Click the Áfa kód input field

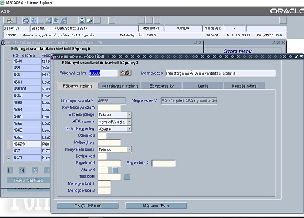click(x=103, y=170)
